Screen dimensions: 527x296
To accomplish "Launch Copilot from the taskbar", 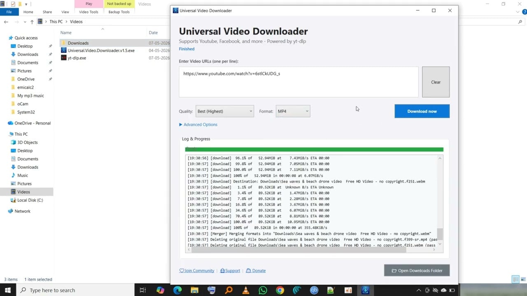I will (161, 290).
